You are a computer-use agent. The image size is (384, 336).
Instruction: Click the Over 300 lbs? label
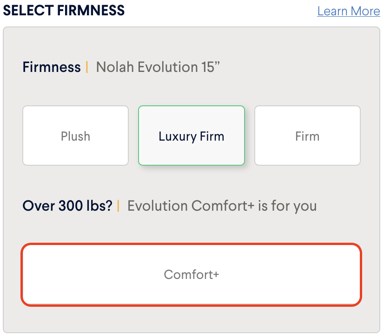(67, 206)
